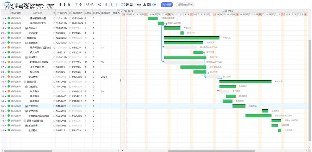Check the start-date milestone box for 上线验收
The width and height of the screenshot is (312, 152).
point(54,130)
